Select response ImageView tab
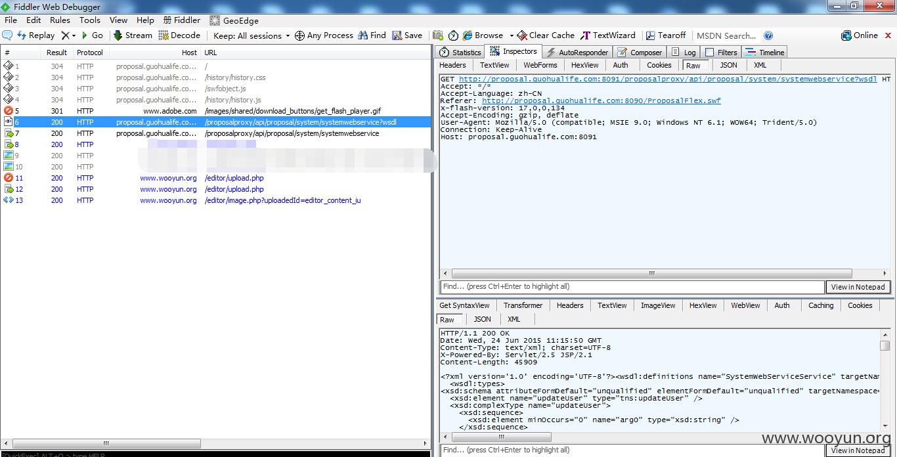 (658, 305)
